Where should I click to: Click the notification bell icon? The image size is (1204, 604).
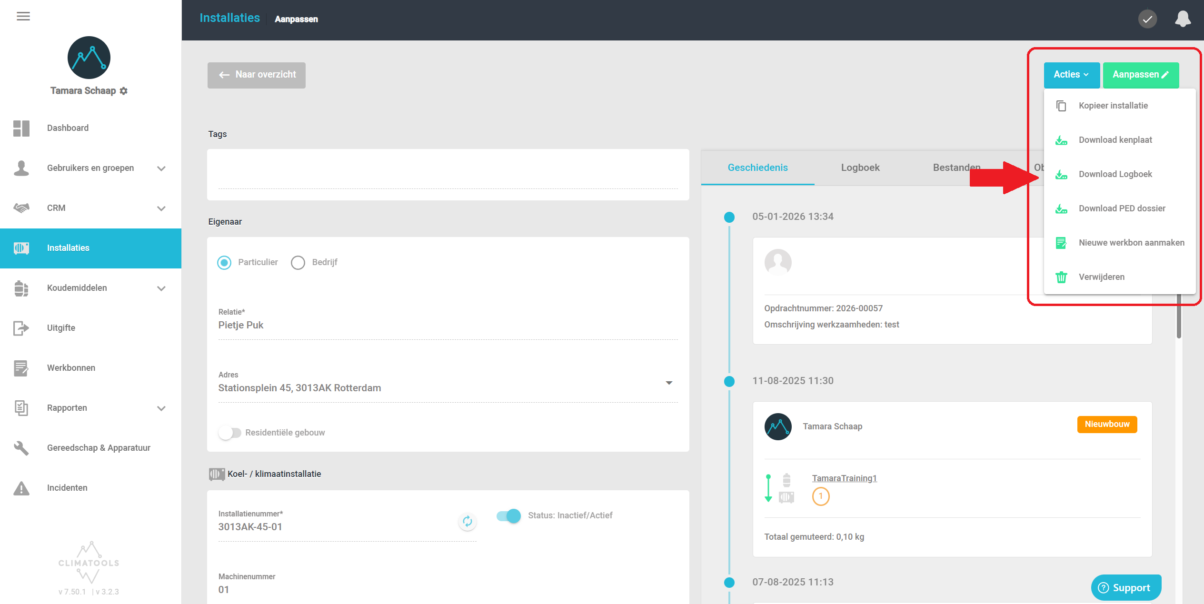click(x=1182, y=19)
